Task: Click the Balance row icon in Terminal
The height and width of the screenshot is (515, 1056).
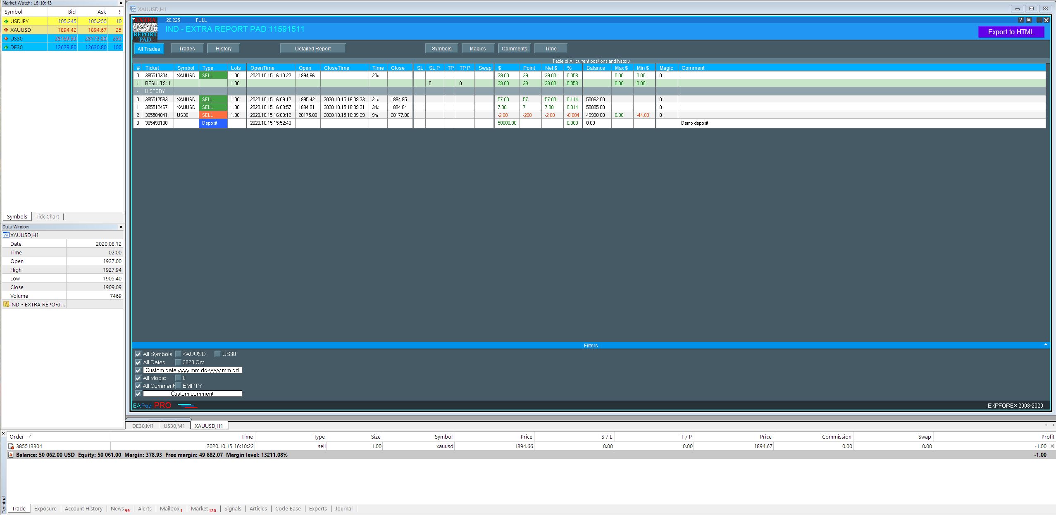Action: [x=11, y=455]
